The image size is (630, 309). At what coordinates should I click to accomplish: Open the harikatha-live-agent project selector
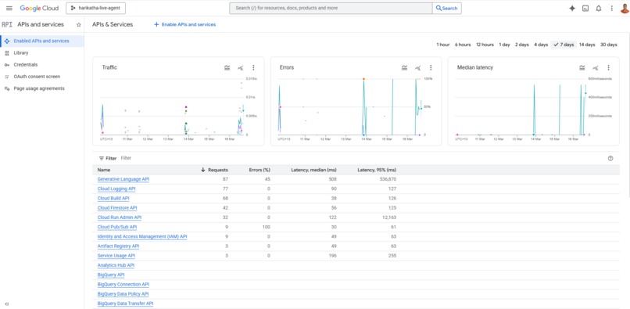(x=95, y=8)
